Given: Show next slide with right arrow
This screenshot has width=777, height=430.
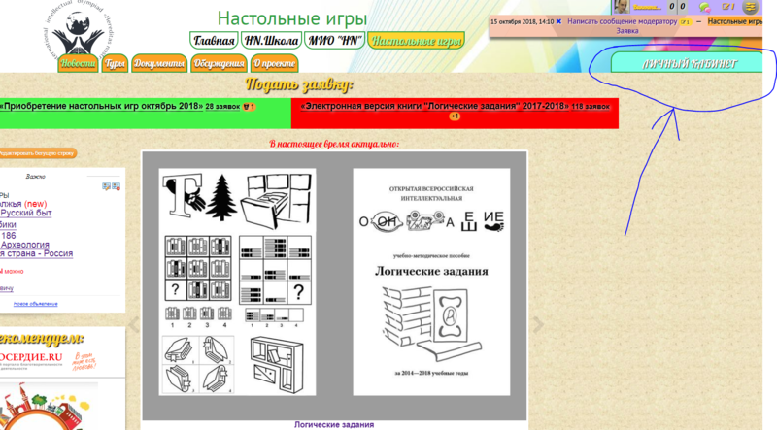Looking at the screenshot, I should [538, 324].
